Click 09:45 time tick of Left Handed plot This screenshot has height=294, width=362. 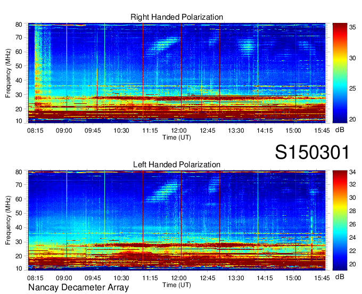coord(93,278)
